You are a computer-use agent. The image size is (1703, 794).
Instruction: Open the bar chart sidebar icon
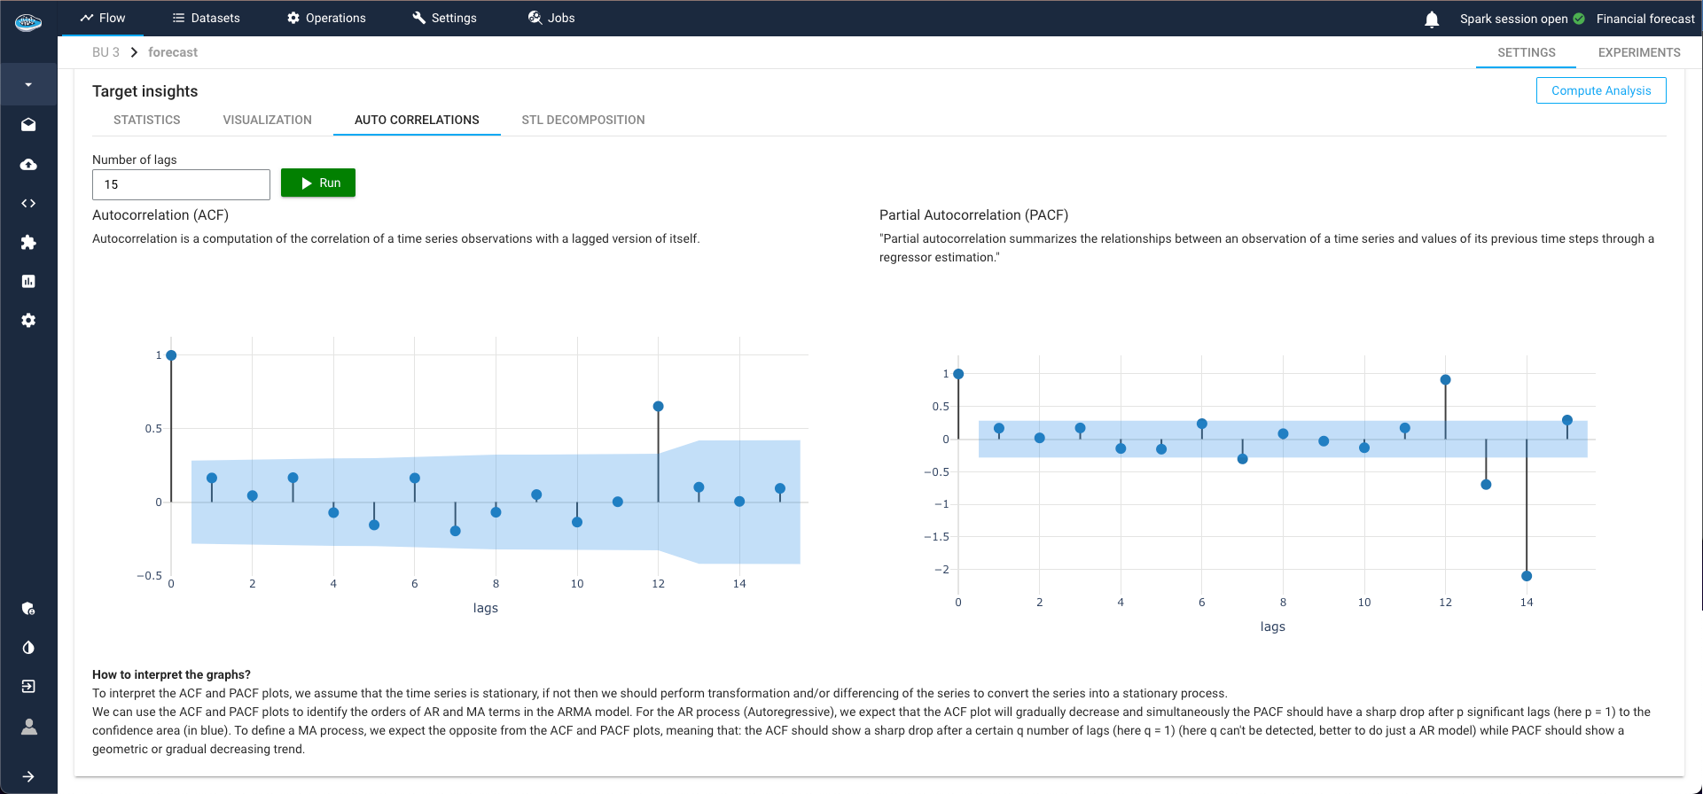[28, 282]
